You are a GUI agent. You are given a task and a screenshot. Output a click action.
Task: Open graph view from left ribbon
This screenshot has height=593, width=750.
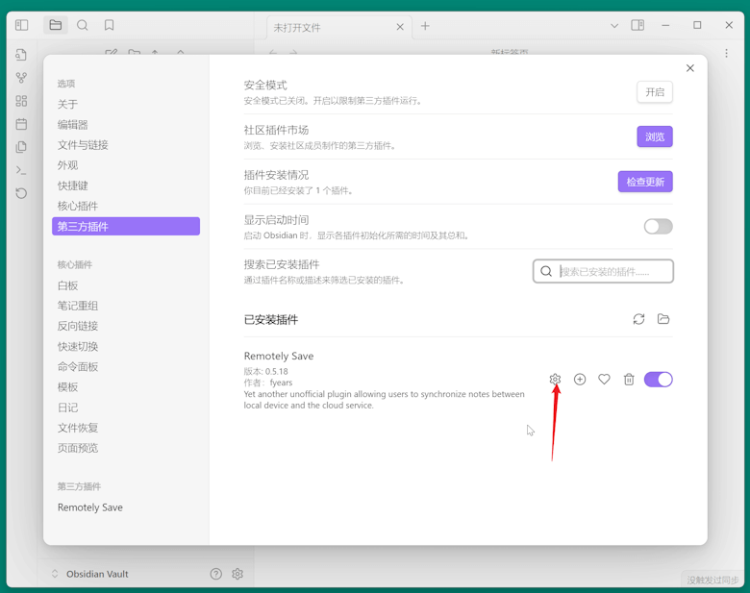21,78
